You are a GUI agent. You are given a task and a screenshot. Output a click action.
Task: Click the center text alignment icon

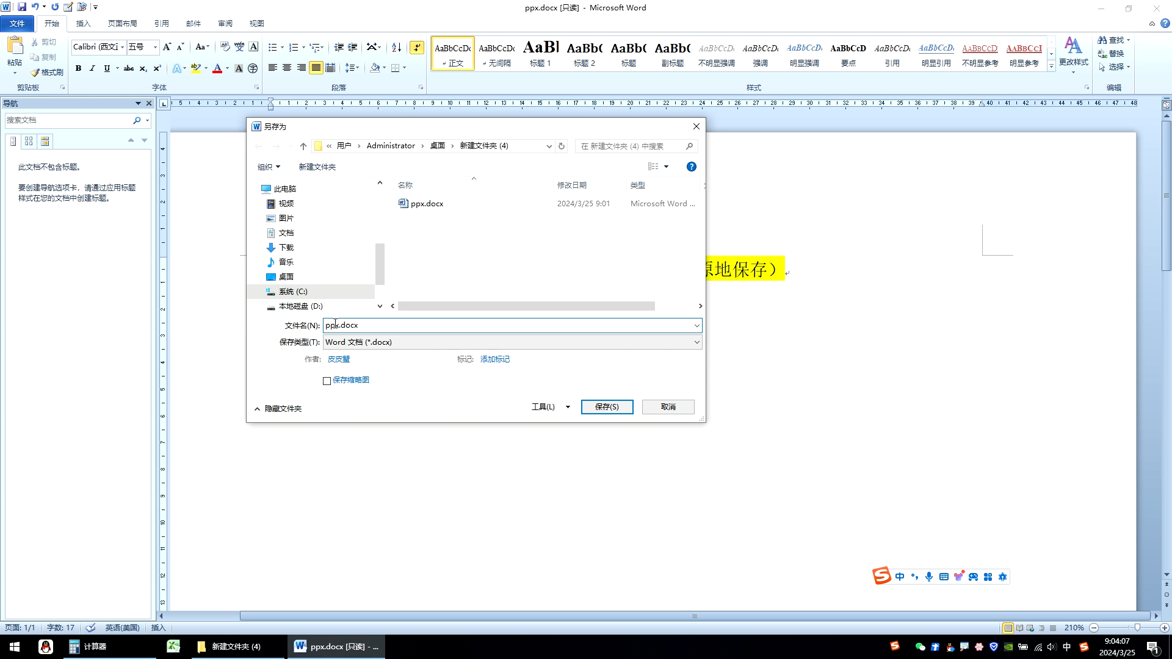[x=287, y=68]
